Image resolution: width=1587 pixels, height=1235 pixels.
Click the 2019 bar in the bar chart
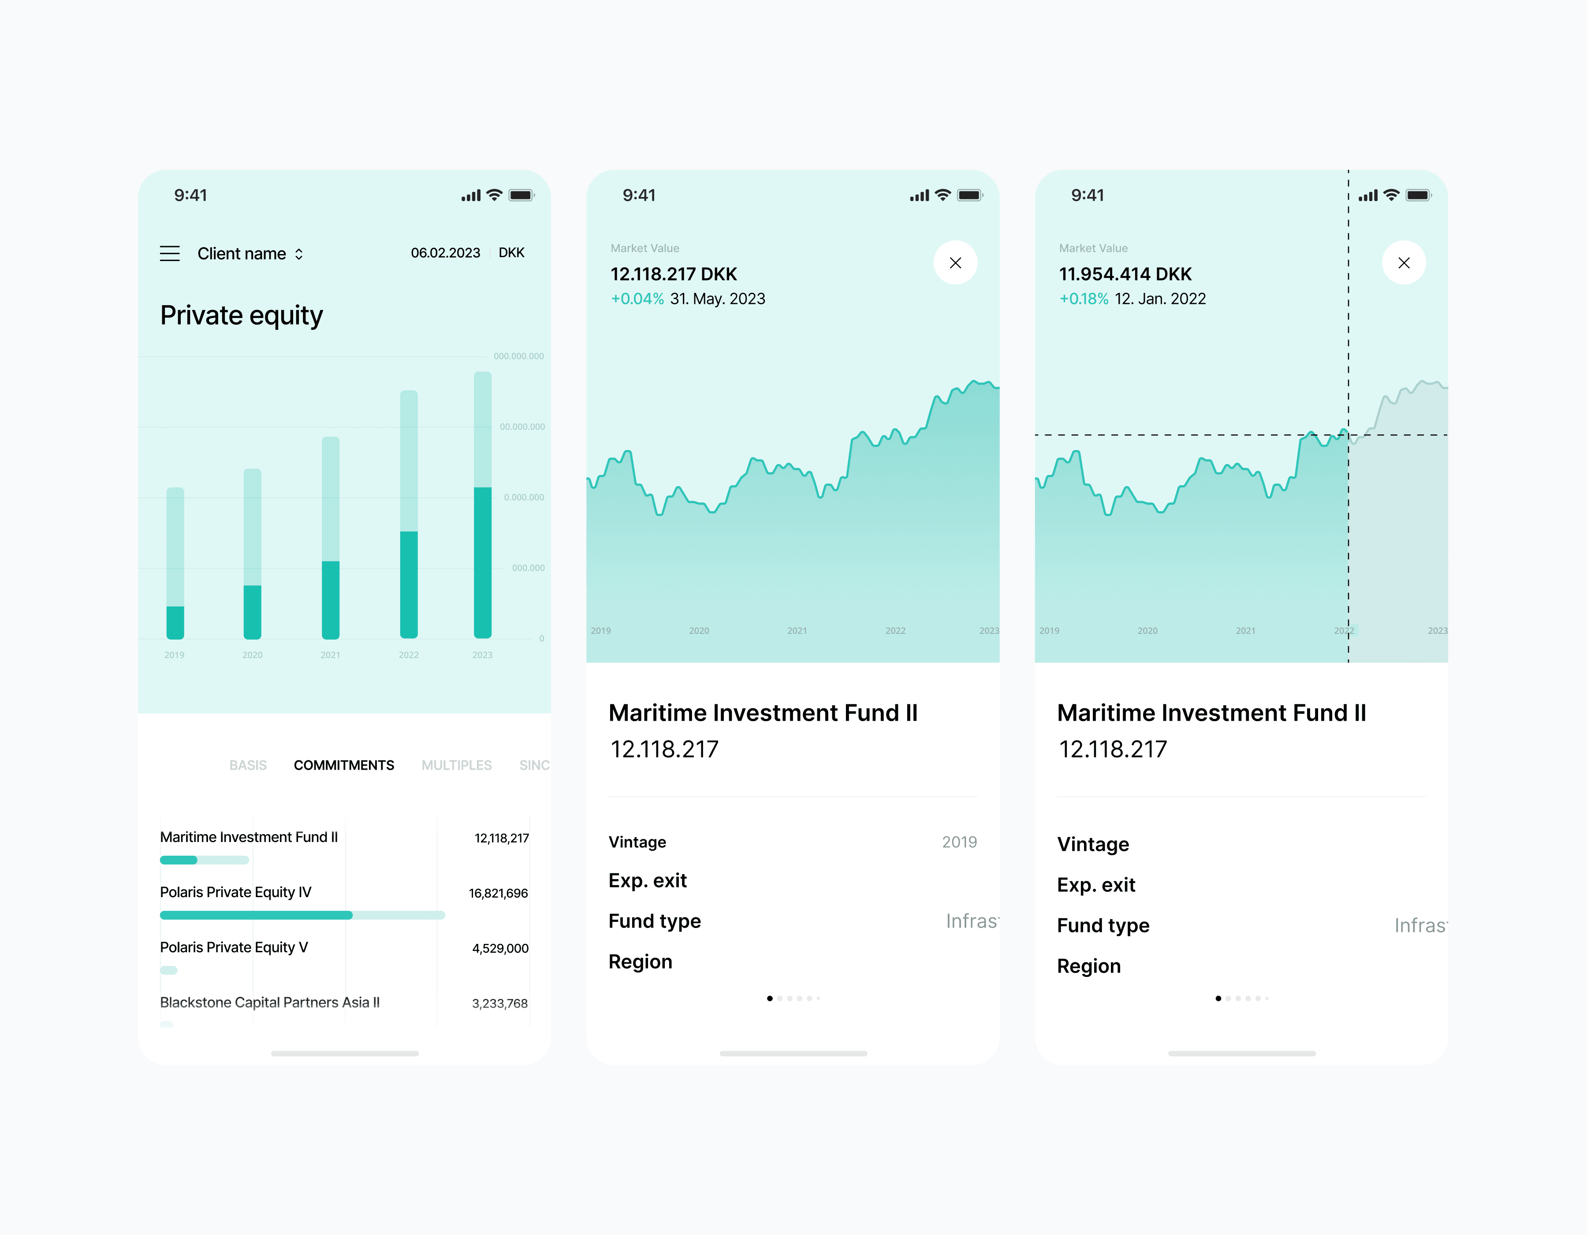[x=175, y=563]
